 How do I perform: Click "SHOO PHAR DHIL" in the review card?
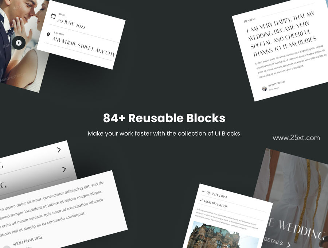tap(276, 83)
